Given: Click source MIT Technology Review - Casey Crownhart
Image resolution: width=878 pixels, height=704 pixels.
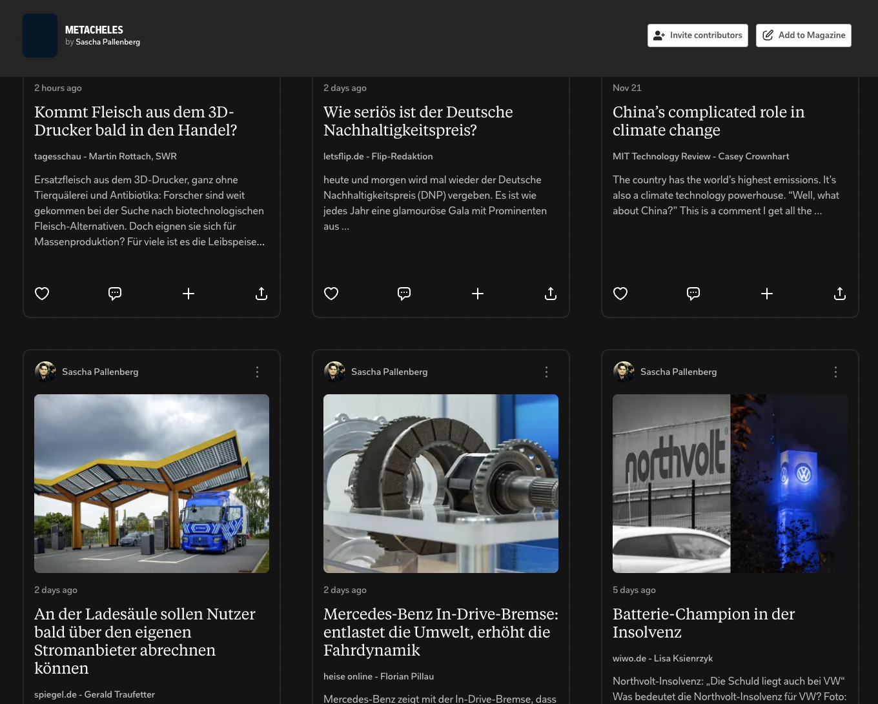Looking at the screenshot, I should pos(701,156).
